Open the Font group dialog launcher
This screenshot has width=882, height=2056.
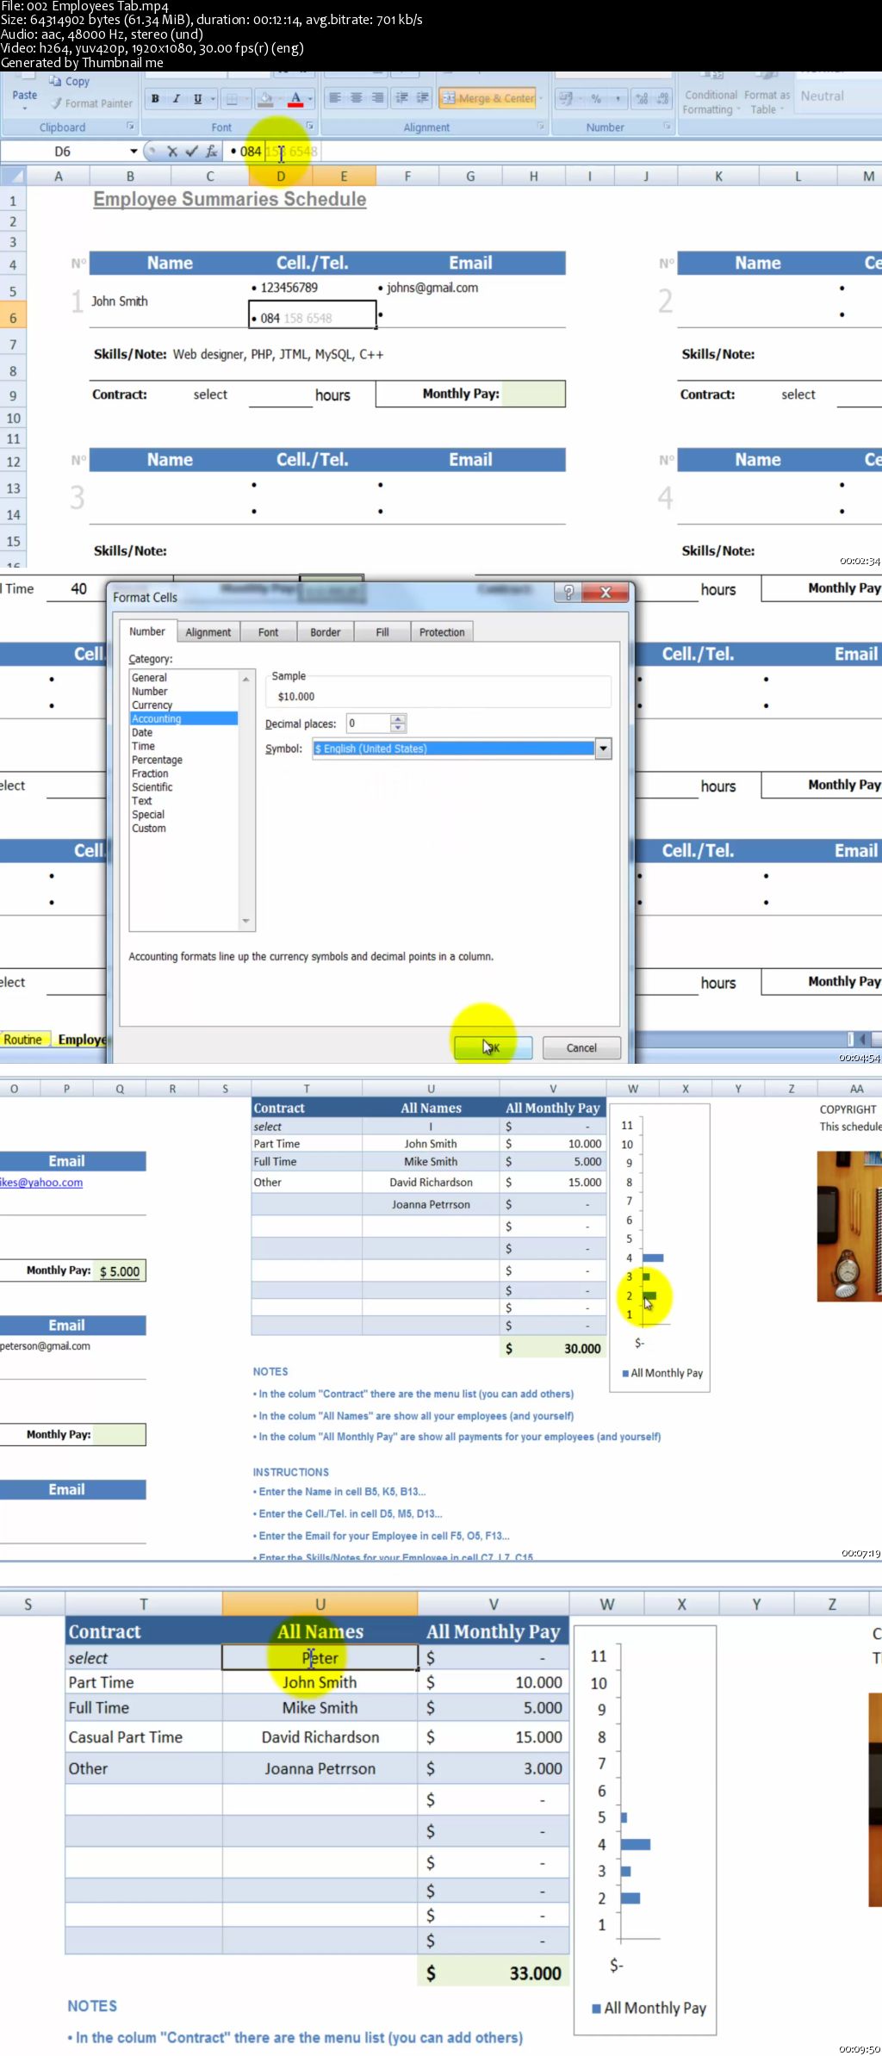coord(310,127)
